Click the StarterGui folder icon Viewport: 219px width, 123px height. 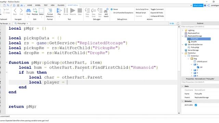(x=186, y=53)
